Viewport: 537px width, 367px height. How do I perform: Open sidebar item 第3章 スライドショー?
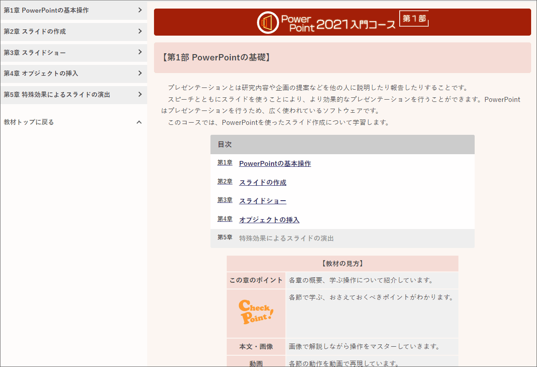point(74,53)
